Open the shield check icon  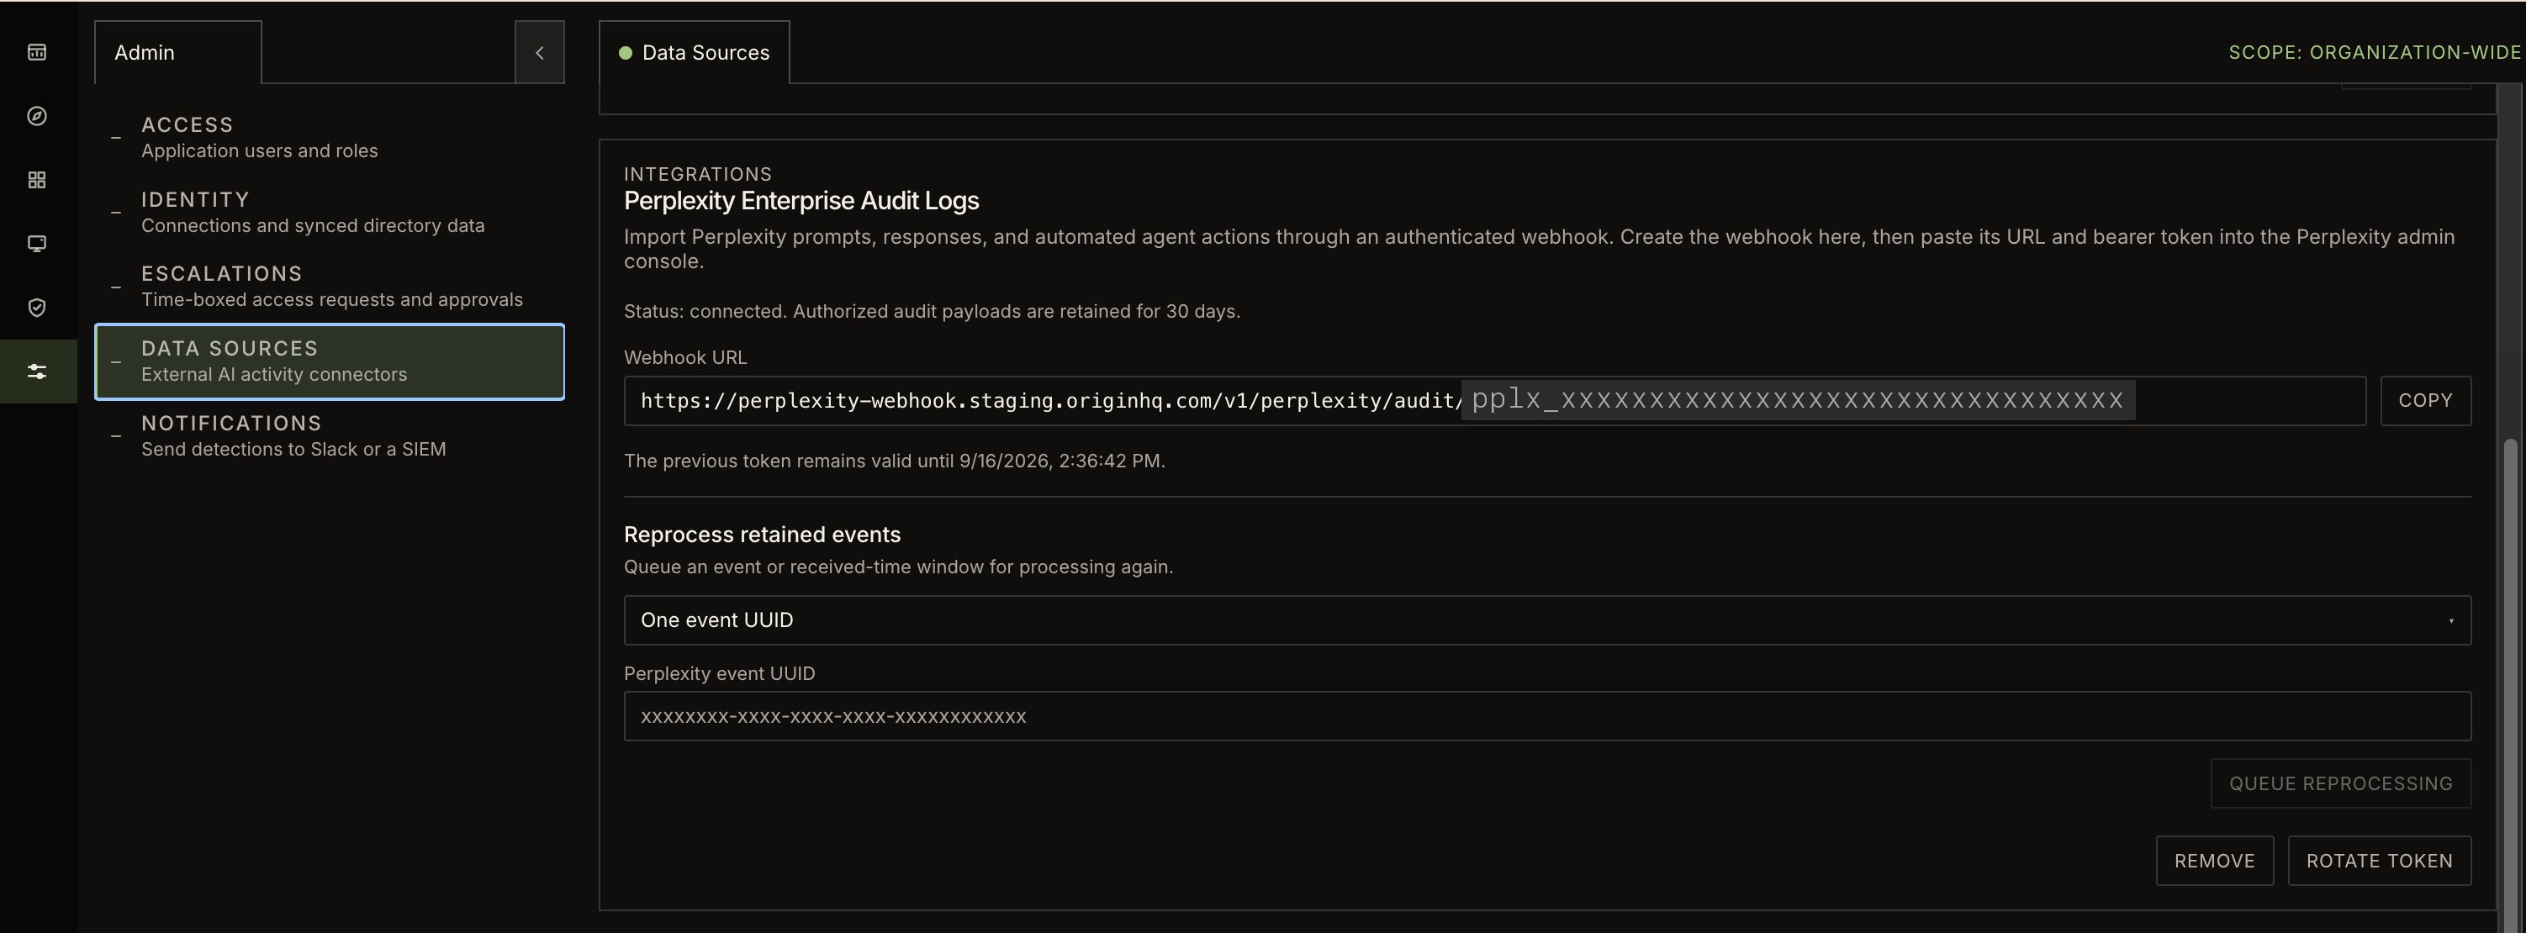(37, 308)
